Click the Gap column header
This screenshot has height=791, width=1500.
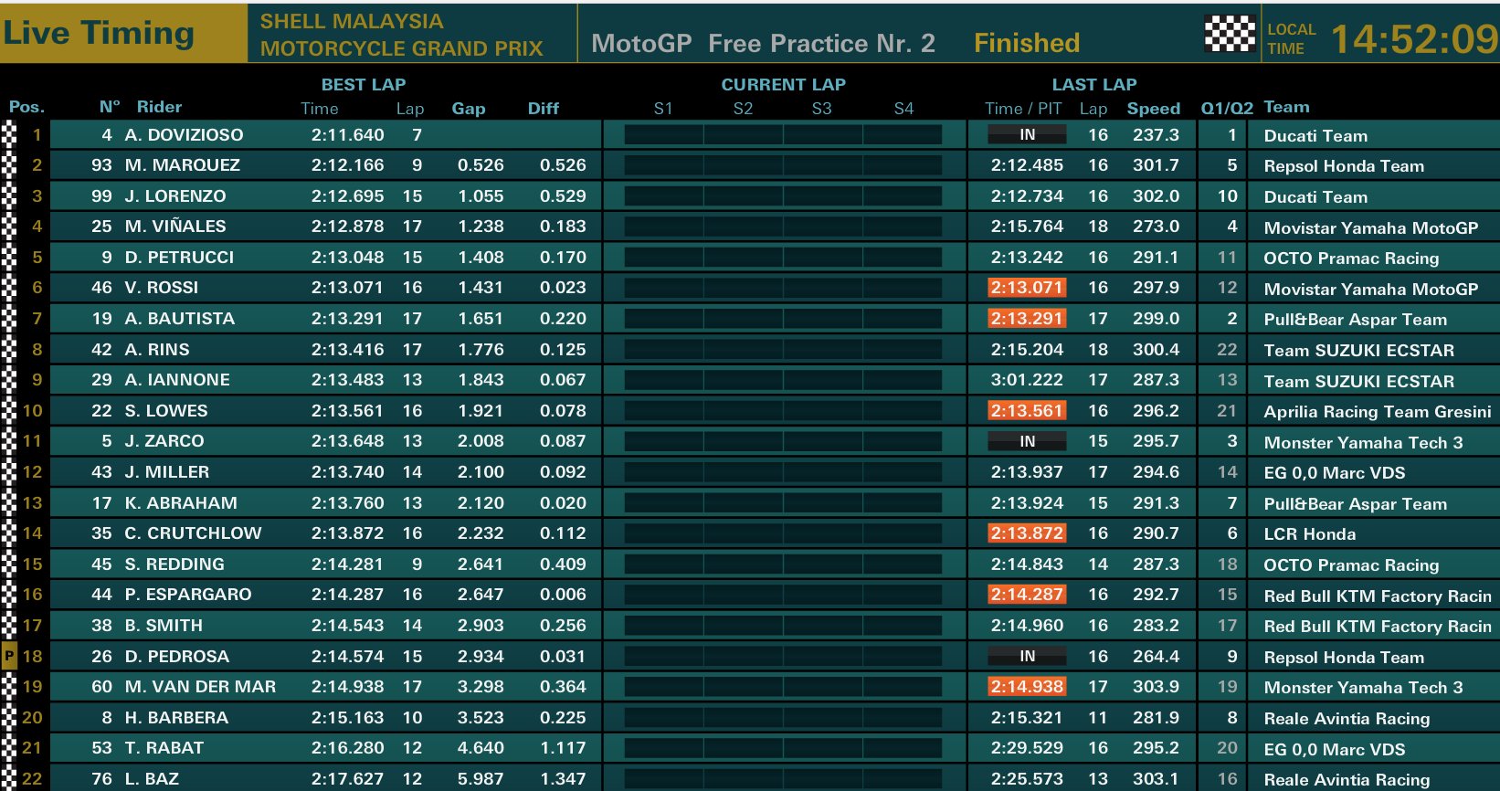pos(469,109)
